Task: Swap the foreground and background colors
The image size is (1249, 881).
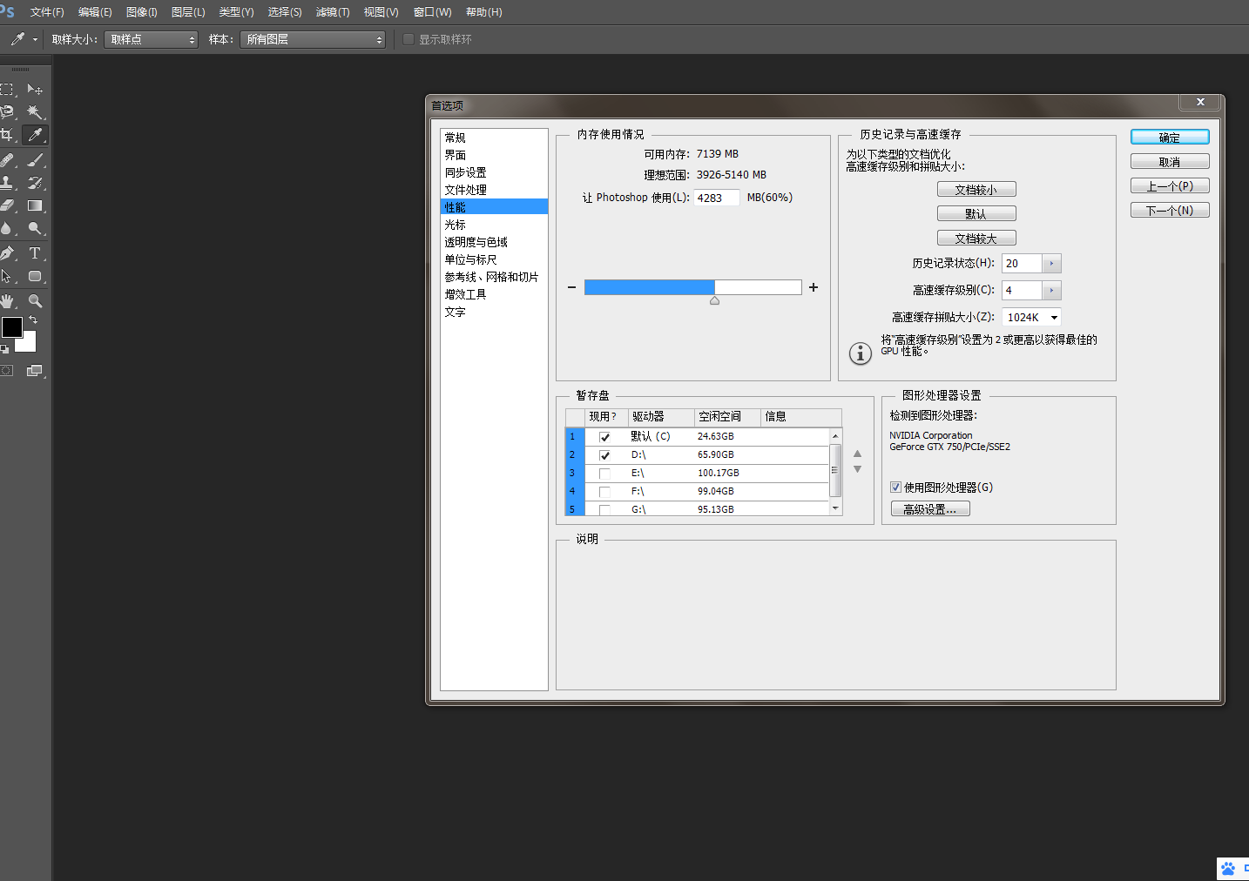Action: pyautogui.click(x=33, y=320)
